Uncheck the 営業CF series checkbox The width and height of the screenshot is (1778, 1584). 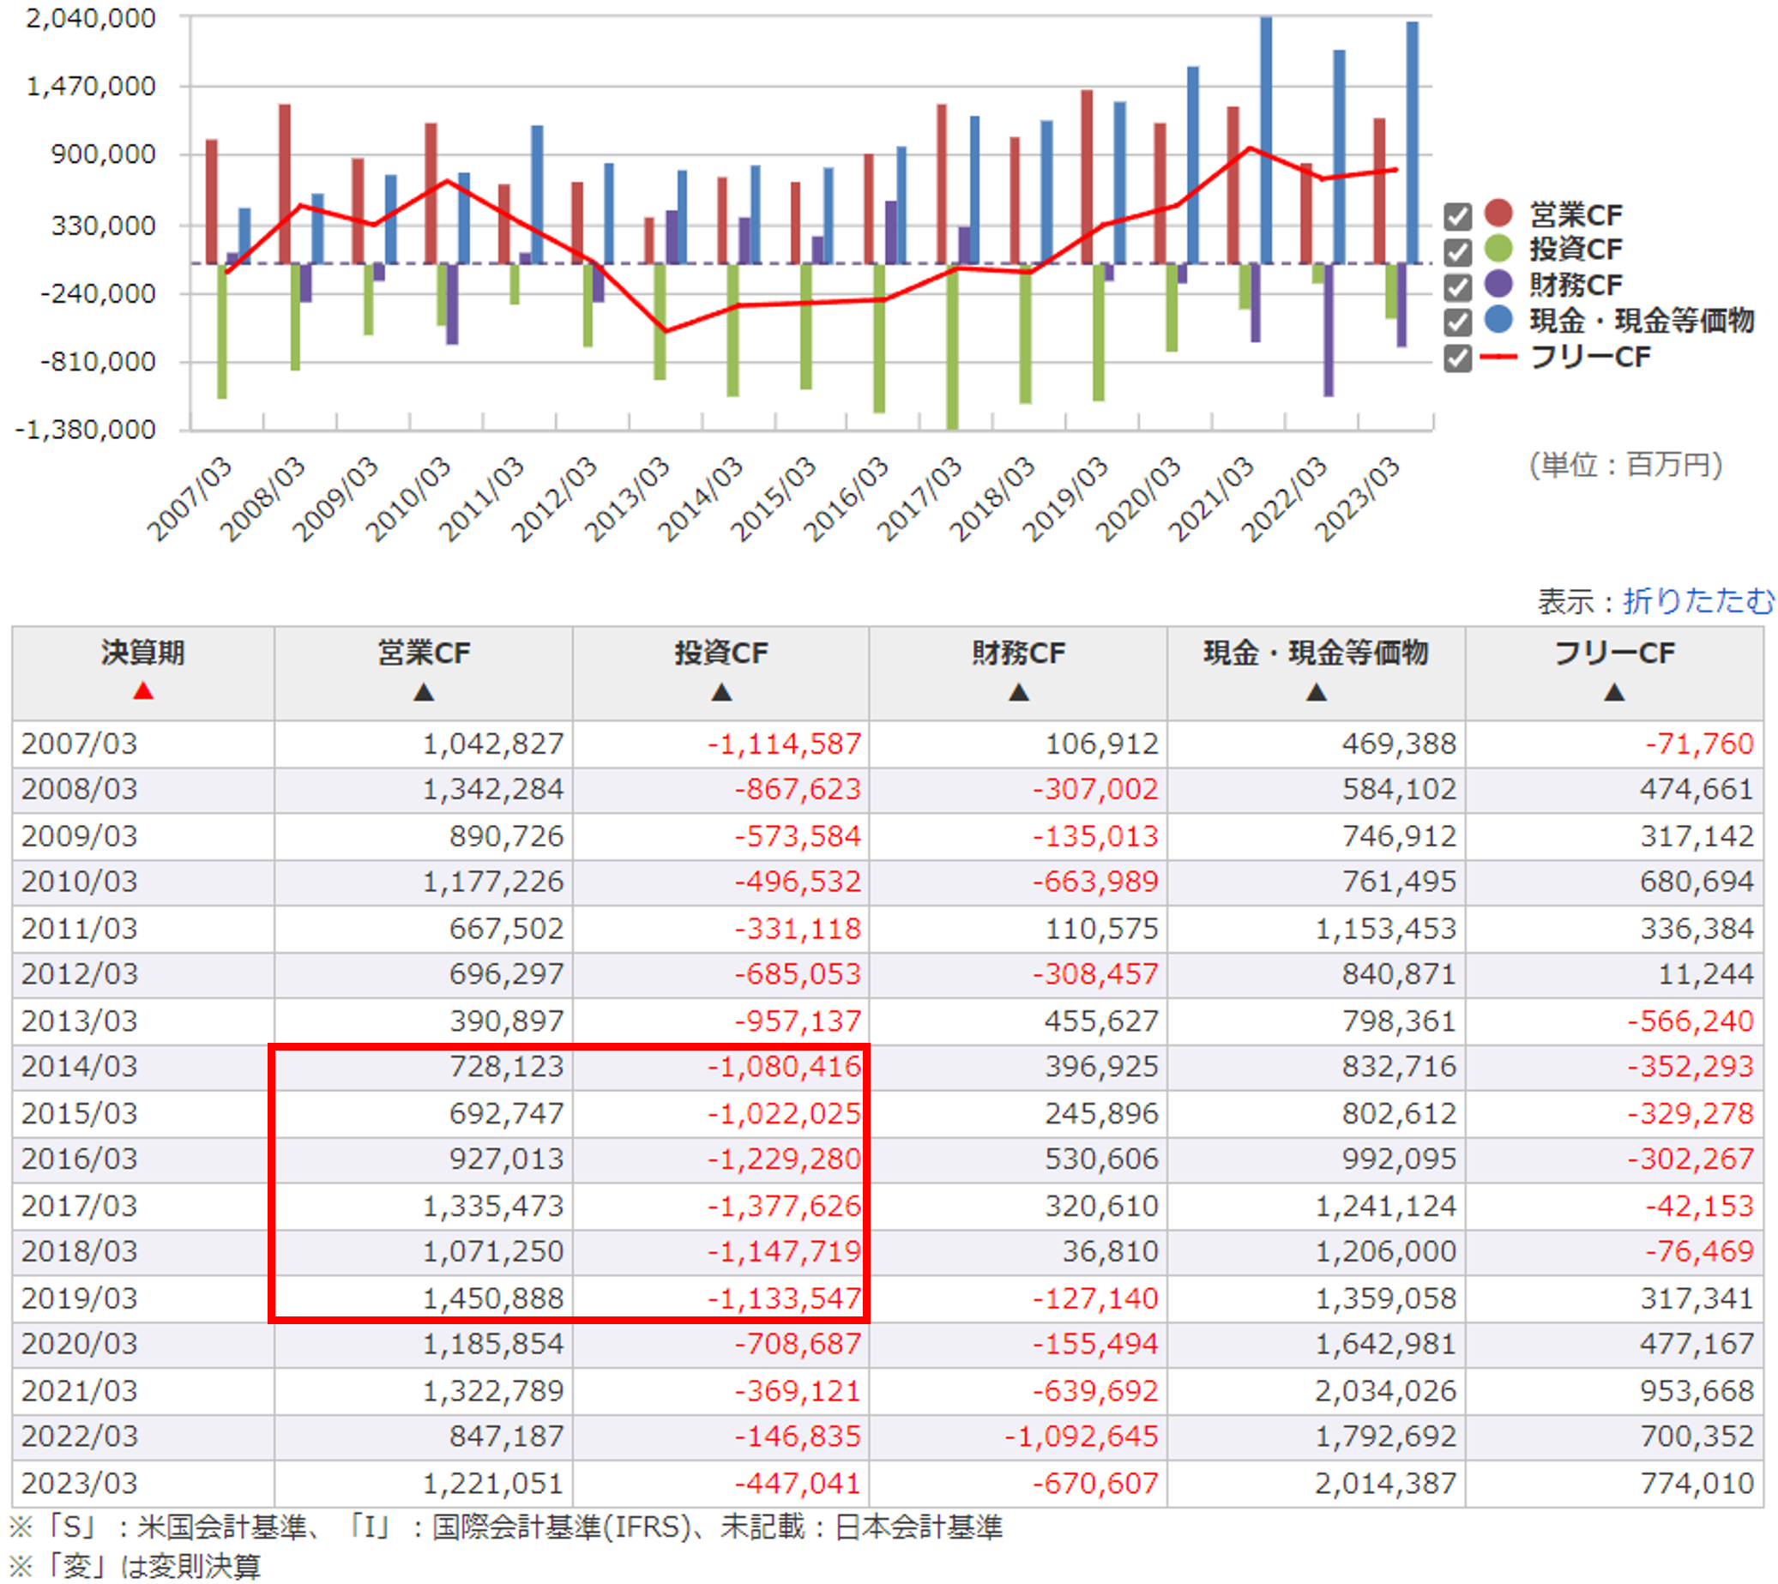1457,216
